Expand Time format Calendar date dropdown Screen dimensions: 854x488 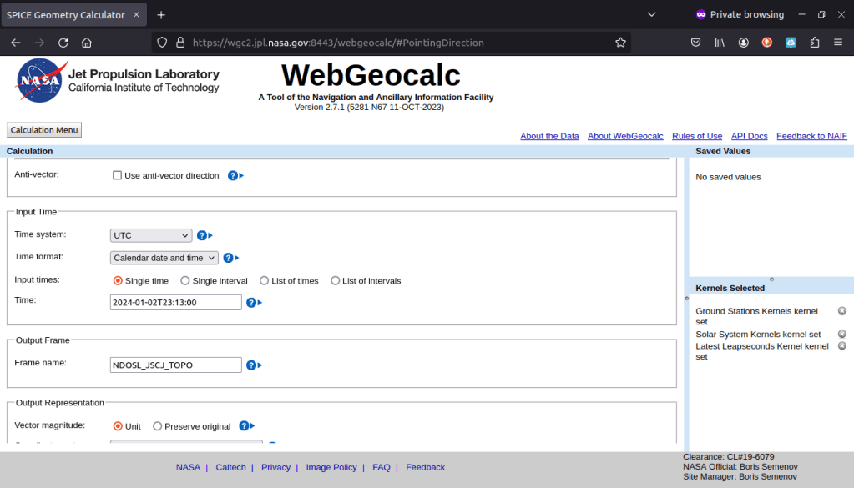click(164, 258)
